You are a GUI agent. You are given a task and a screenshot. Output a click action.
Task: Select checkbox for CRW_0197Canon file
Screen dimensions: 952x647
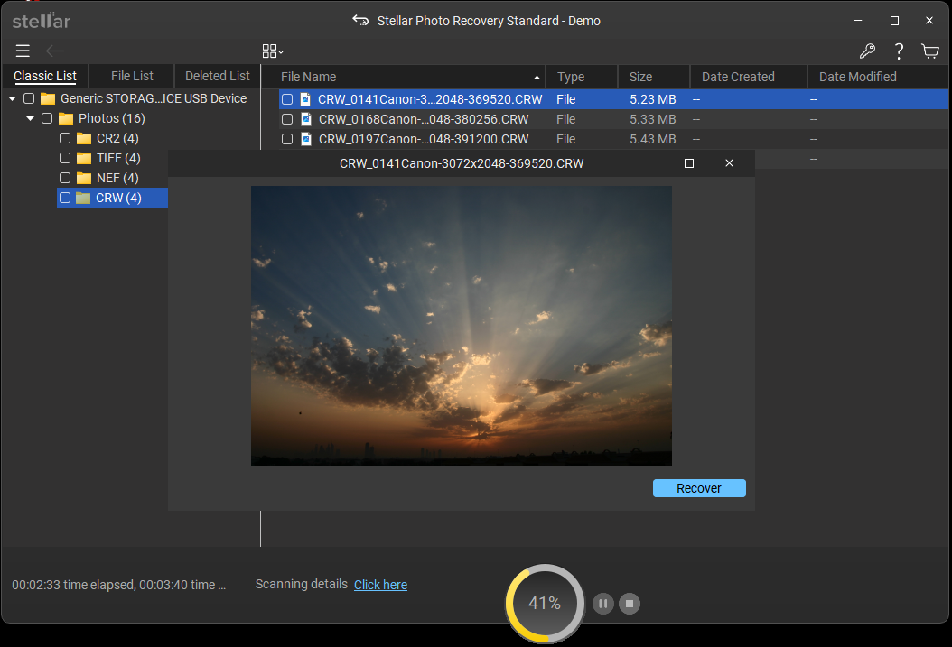click(x=287, y=140)
